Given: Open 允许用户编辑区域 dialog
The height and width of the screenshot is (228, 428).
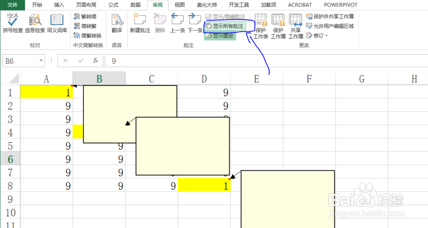Looking at the screenshot, I should [x=330, y=26].
